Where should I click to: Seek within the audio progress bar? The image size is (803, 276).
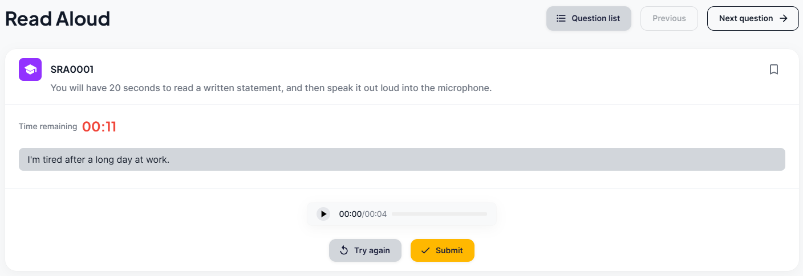pos(439,214)
